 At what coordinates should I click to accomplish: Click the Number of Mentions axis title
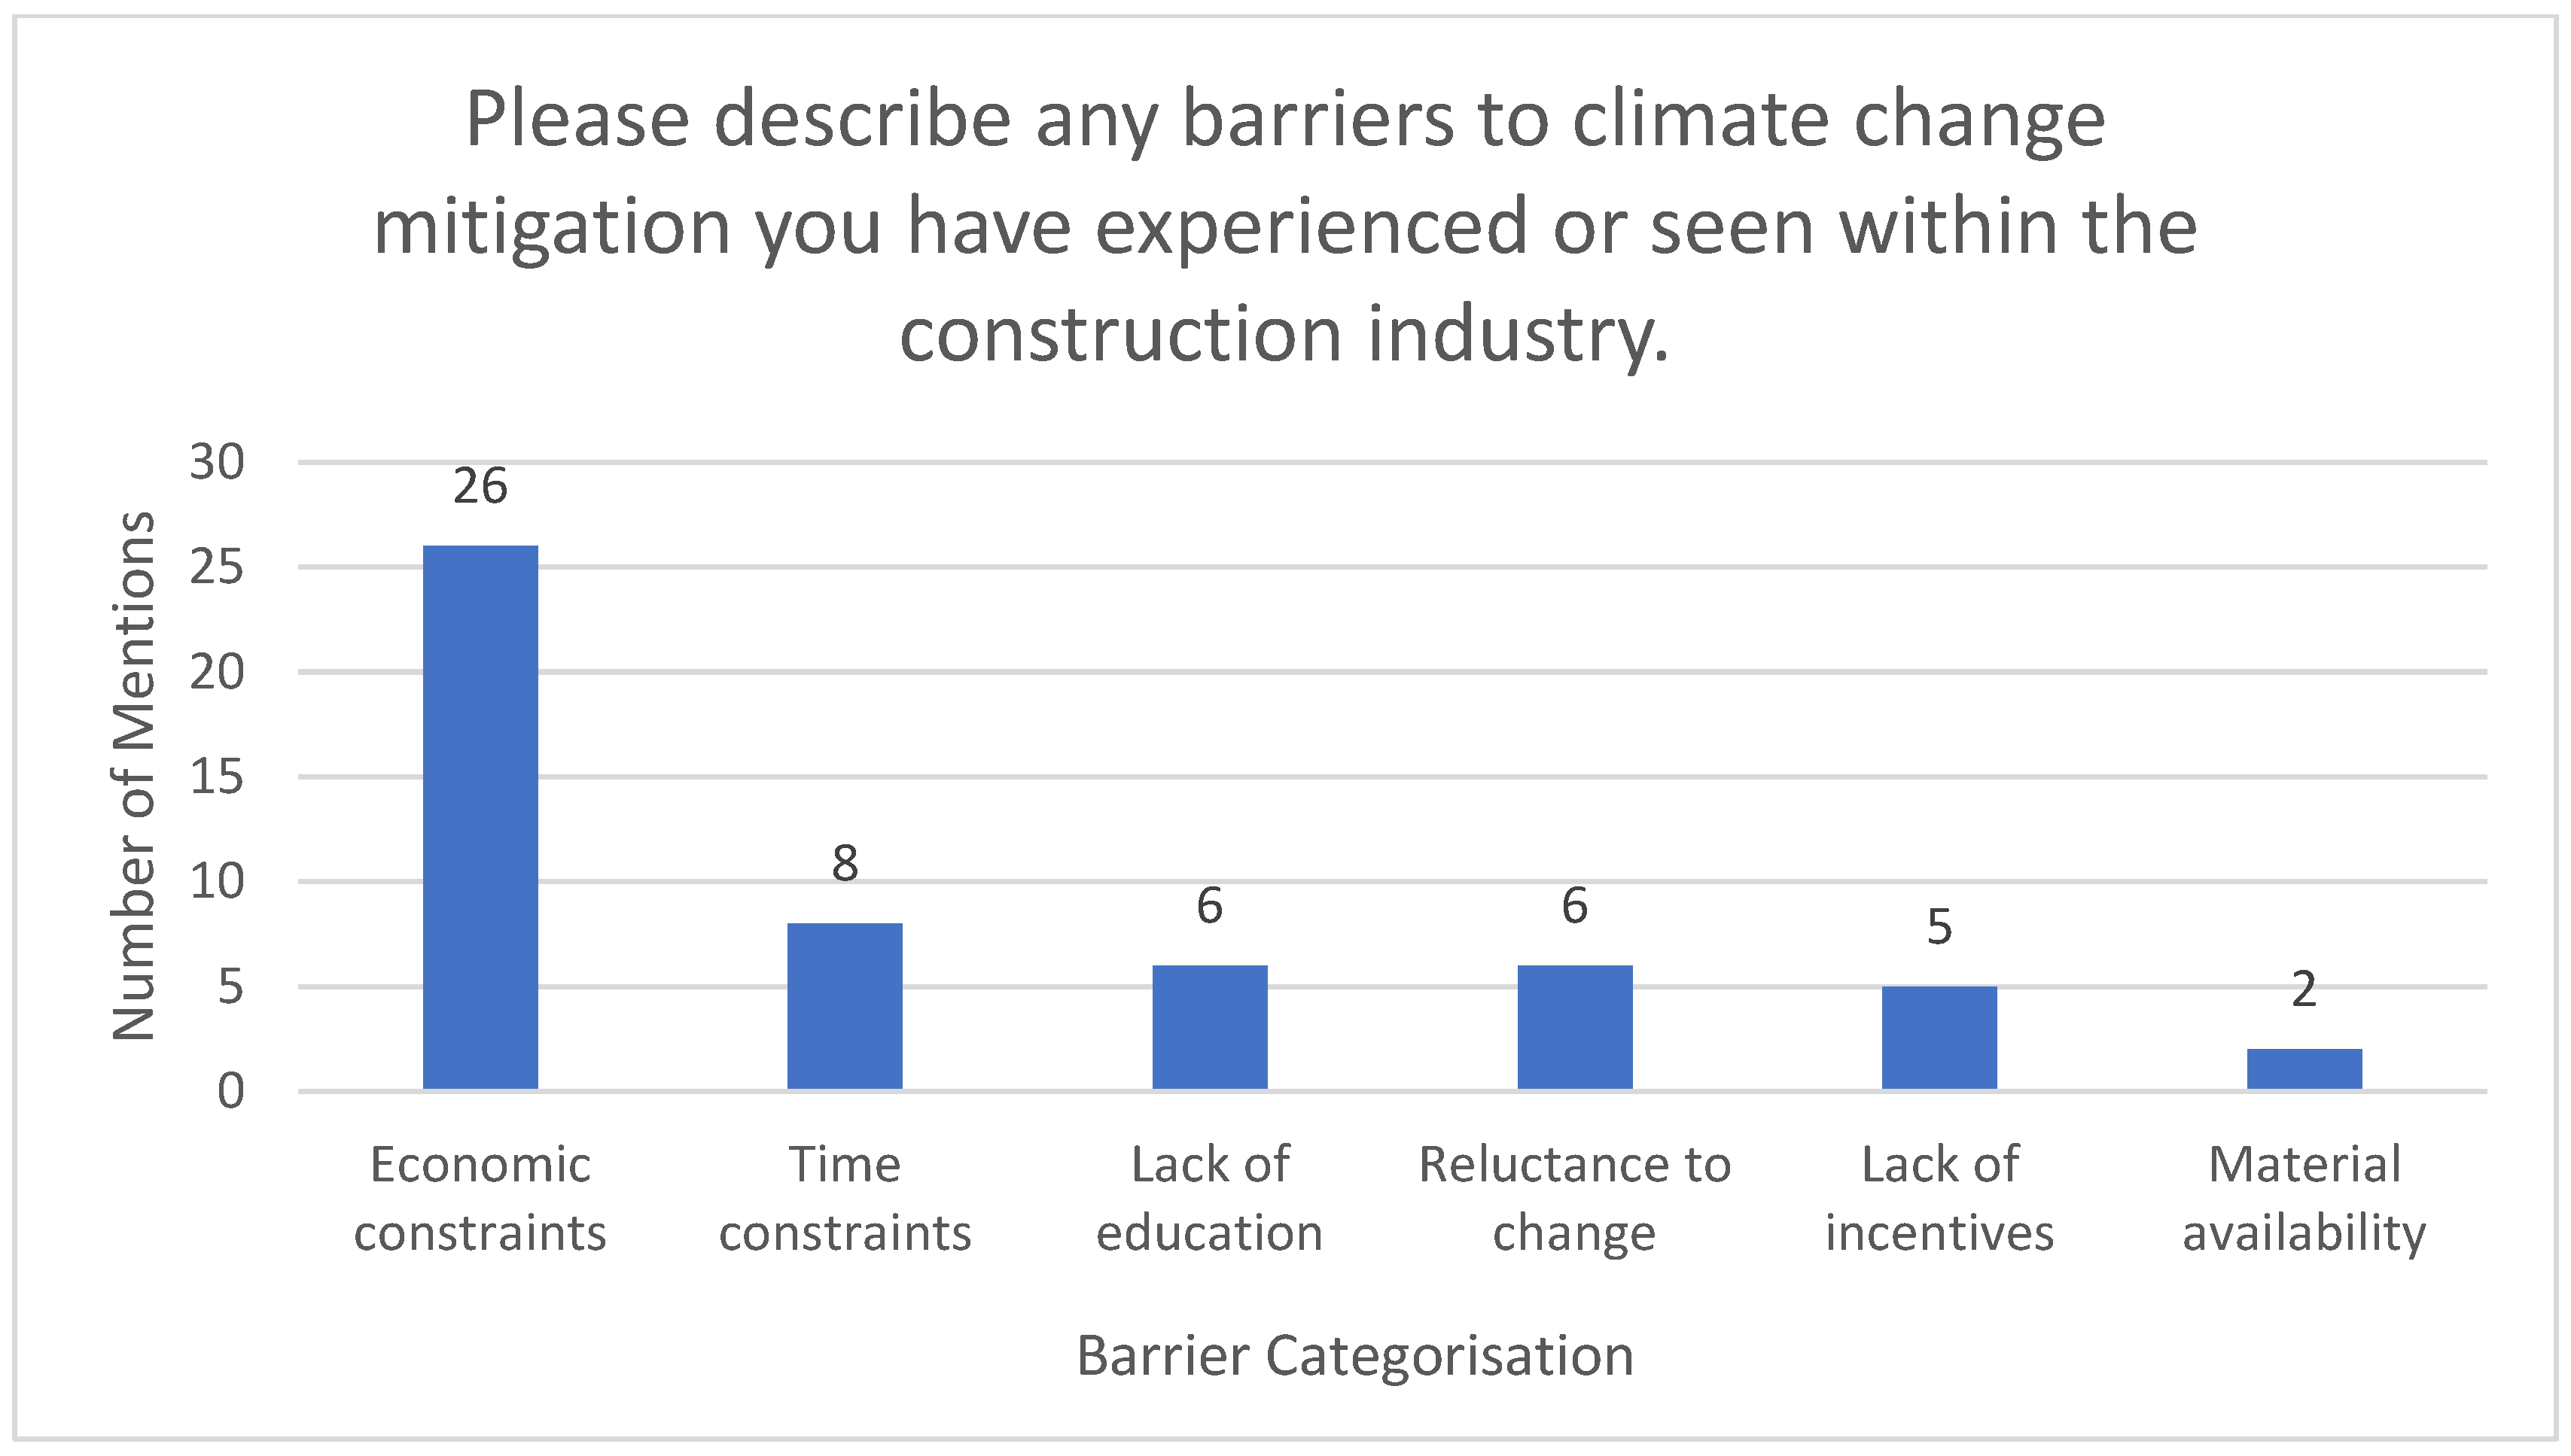pyautogui.click(x=134, y=776)
